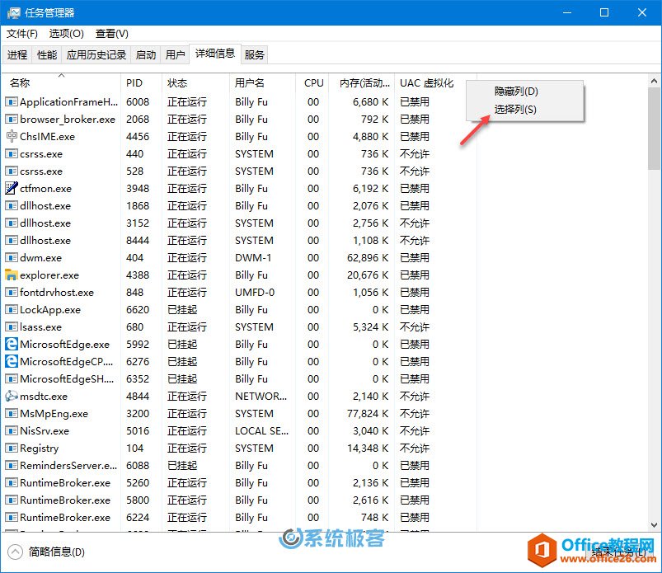The height and width of the screenshot is (573, 662).
Task: Sort processes by PID column header
Action: (x=134, y=83)
